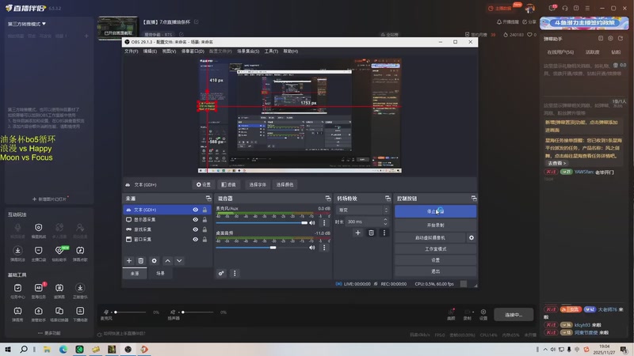Undock the 混音器 panel
Viewport: 634px width, 356px height.
(x=328, y=199)
